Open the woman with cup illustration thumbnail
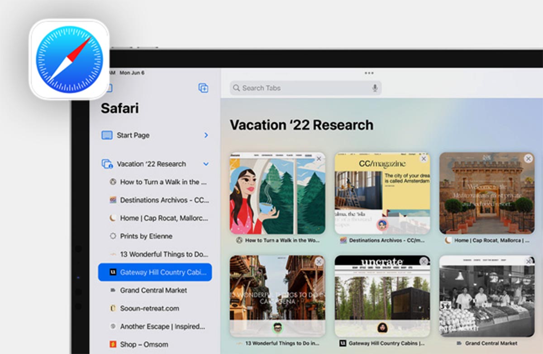The height and width of the screenshot is (354, 543). (x=277, y=193)
